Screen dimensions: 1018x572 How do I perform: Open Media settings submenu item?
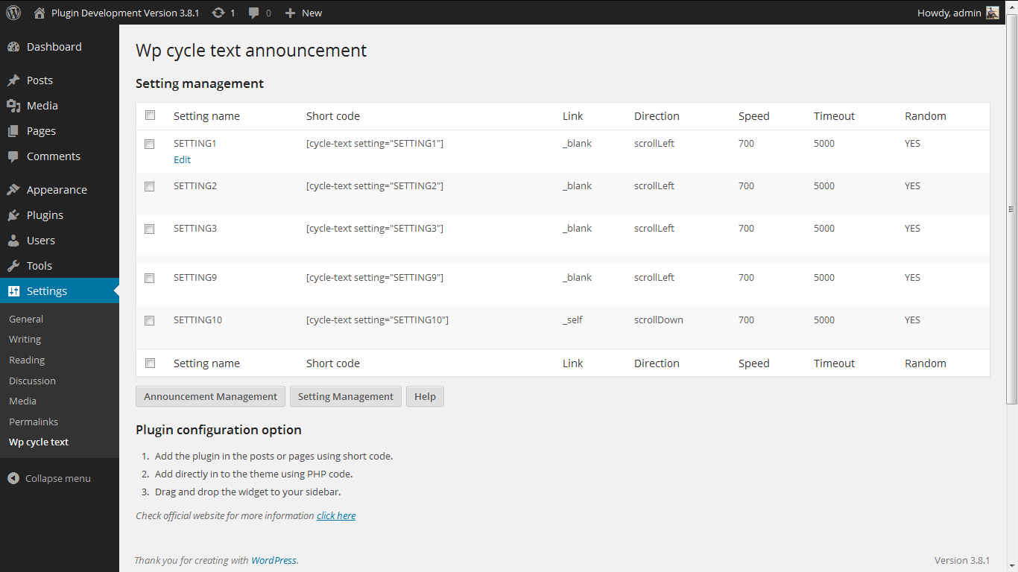[x=22, y=401]
